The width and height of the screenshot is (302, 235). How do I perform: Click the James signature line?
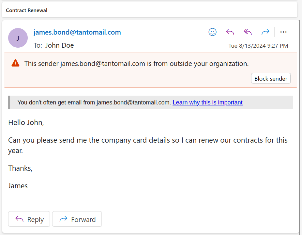coord(18,186)
